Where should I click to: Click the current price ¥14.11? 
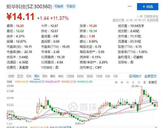20,16
